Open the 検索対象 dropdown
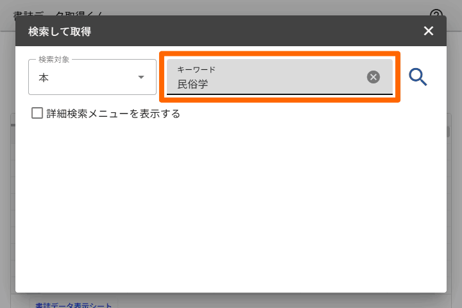Screen dimensions: 462x308 [x=92, y=78]
